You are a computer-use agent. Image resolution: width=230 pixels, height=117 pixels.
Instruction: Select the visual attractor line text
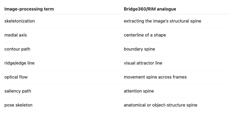143,63
